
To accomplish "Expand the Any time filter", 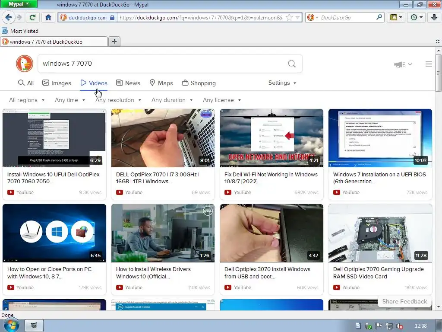I will click(x=70, y=100).
